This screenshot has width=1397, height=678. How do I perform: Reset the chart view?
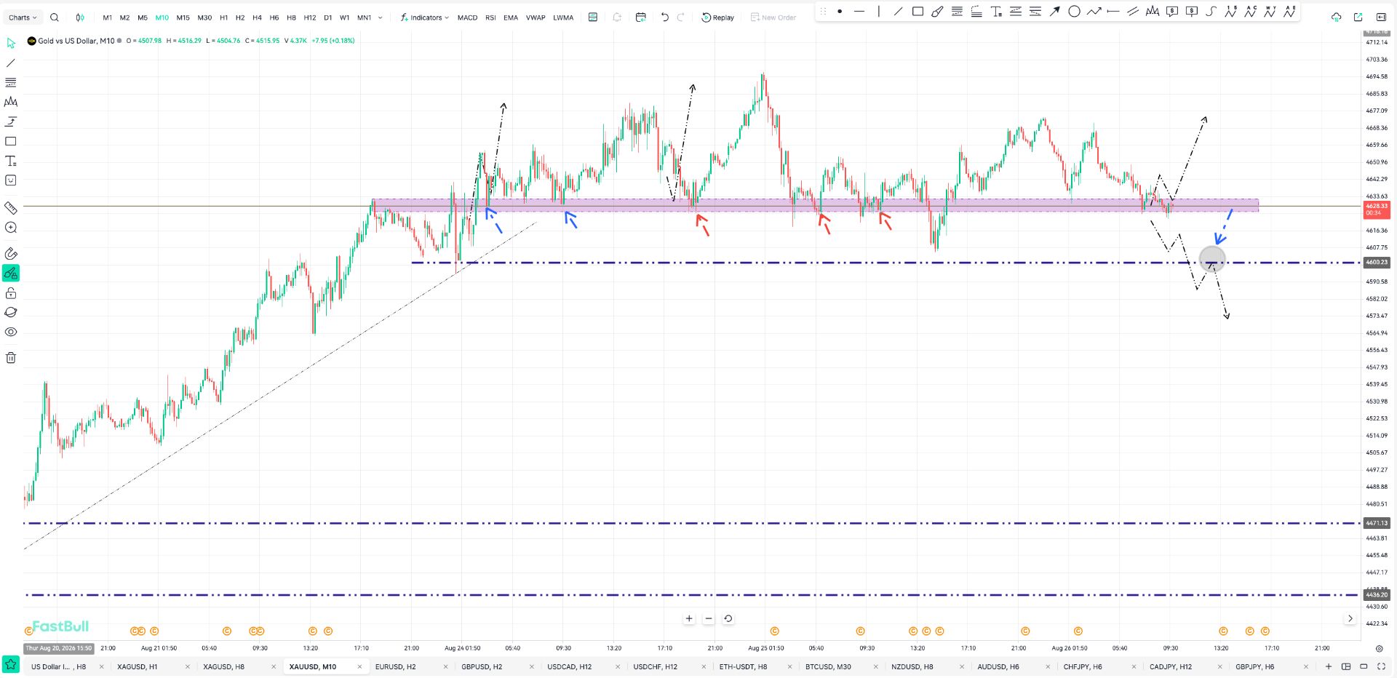[728, 618]
